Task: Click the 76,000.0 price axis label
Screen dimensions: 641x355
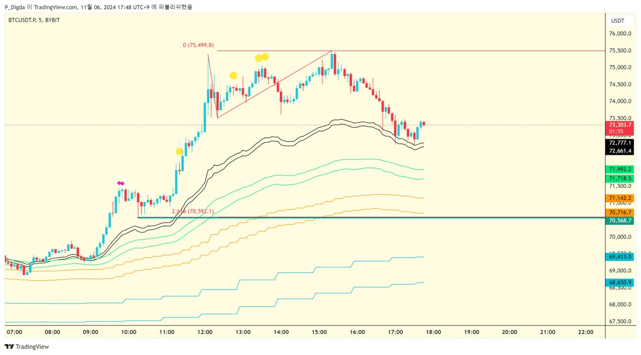Action: click(x=619, y=34)
